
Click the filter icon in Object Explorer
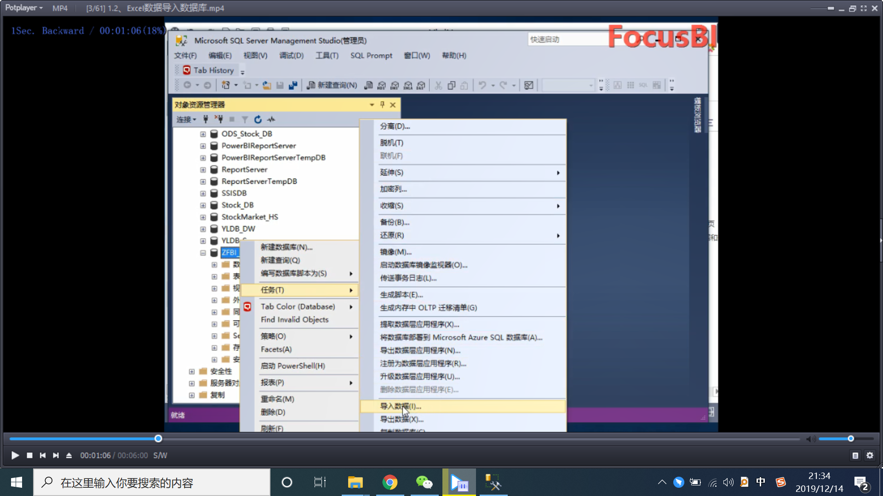click(245, 119)
